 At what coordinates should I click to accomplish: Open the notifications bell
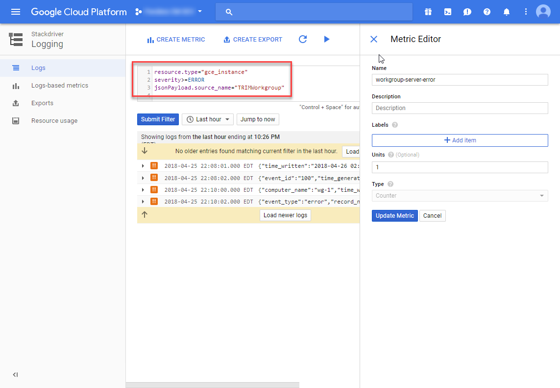(507, 12)
